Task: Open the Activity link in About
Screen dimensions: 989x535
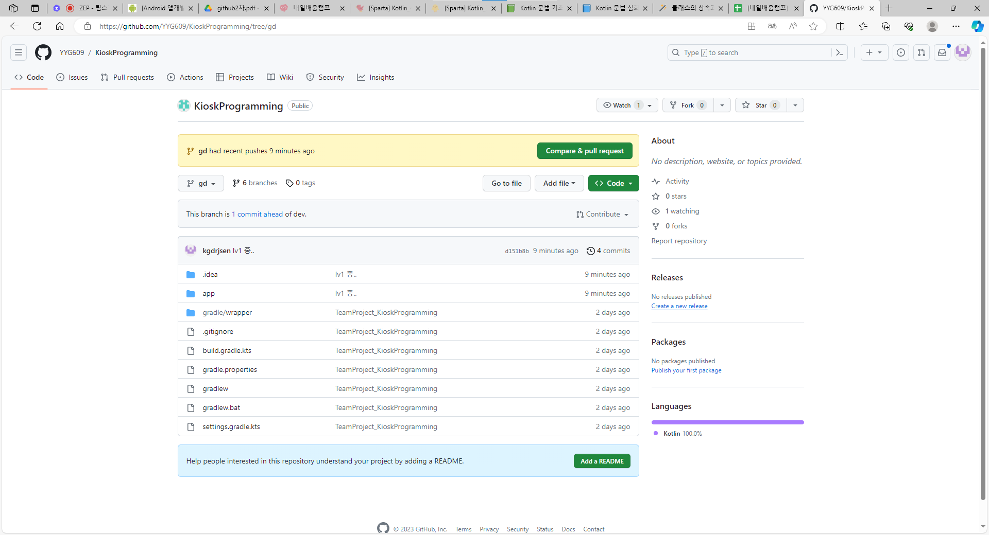Action: (x=677, y=181)
